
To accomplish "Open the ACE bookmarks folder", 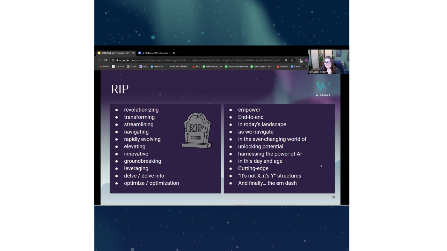I will tap(196, 66).
